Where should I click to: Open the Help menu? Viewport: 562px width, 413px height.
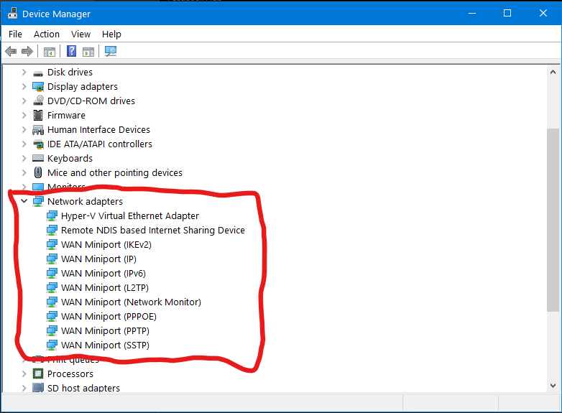(x=111, y=34)
